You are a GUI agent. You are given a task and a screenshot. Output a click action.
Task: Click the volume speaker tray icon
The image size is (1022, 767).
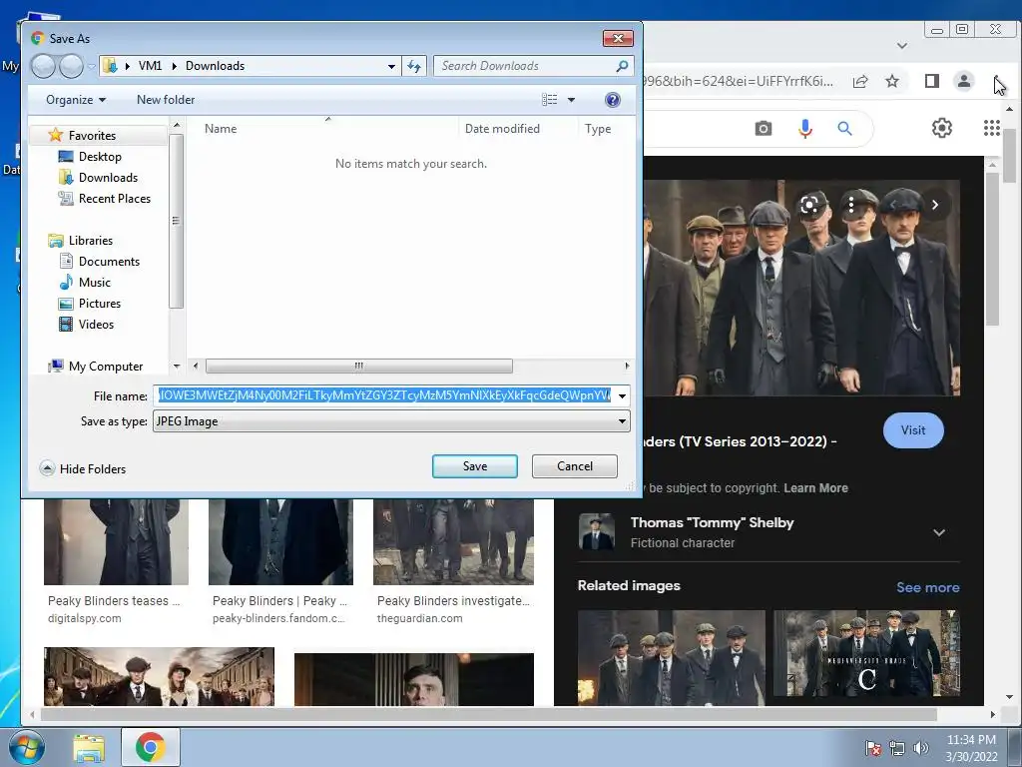coord(920,748)
